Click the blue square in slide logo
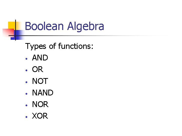 17,35
